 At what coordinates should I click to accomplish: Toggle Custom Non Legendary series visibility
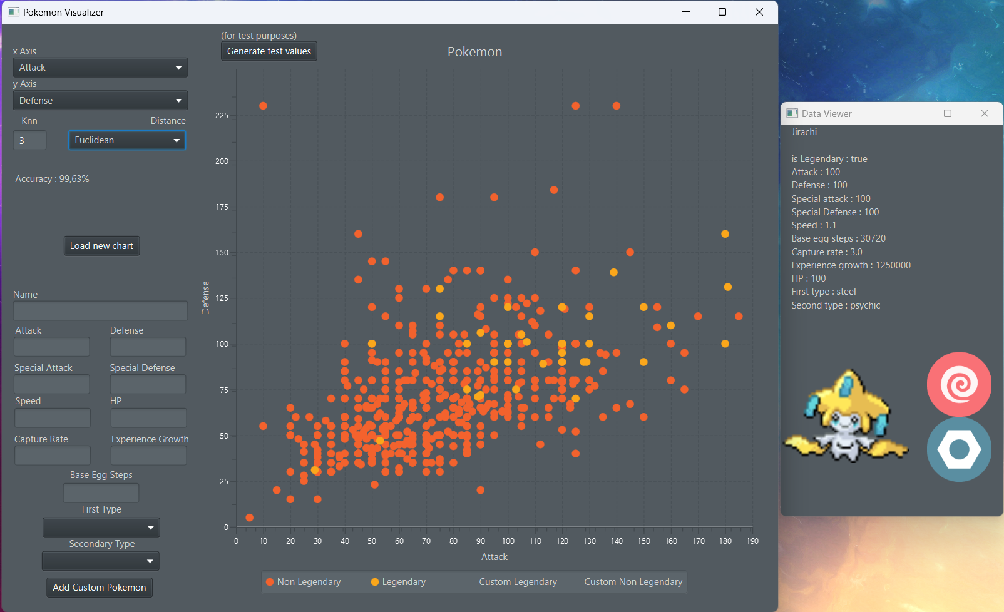pyautogui.click(x=633, y=582)
